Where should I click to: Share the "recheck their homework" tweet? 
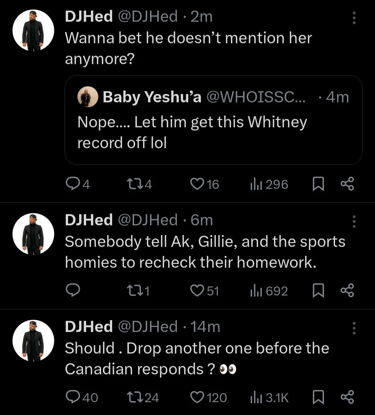click(347, 291)
